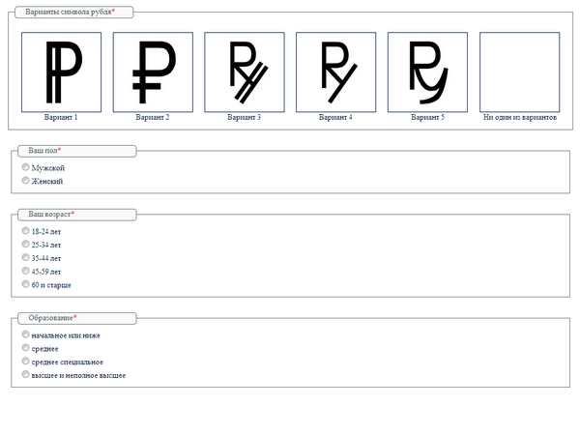
Task: Choose age group '25-34 лет'
Action: tap(26, 245)
